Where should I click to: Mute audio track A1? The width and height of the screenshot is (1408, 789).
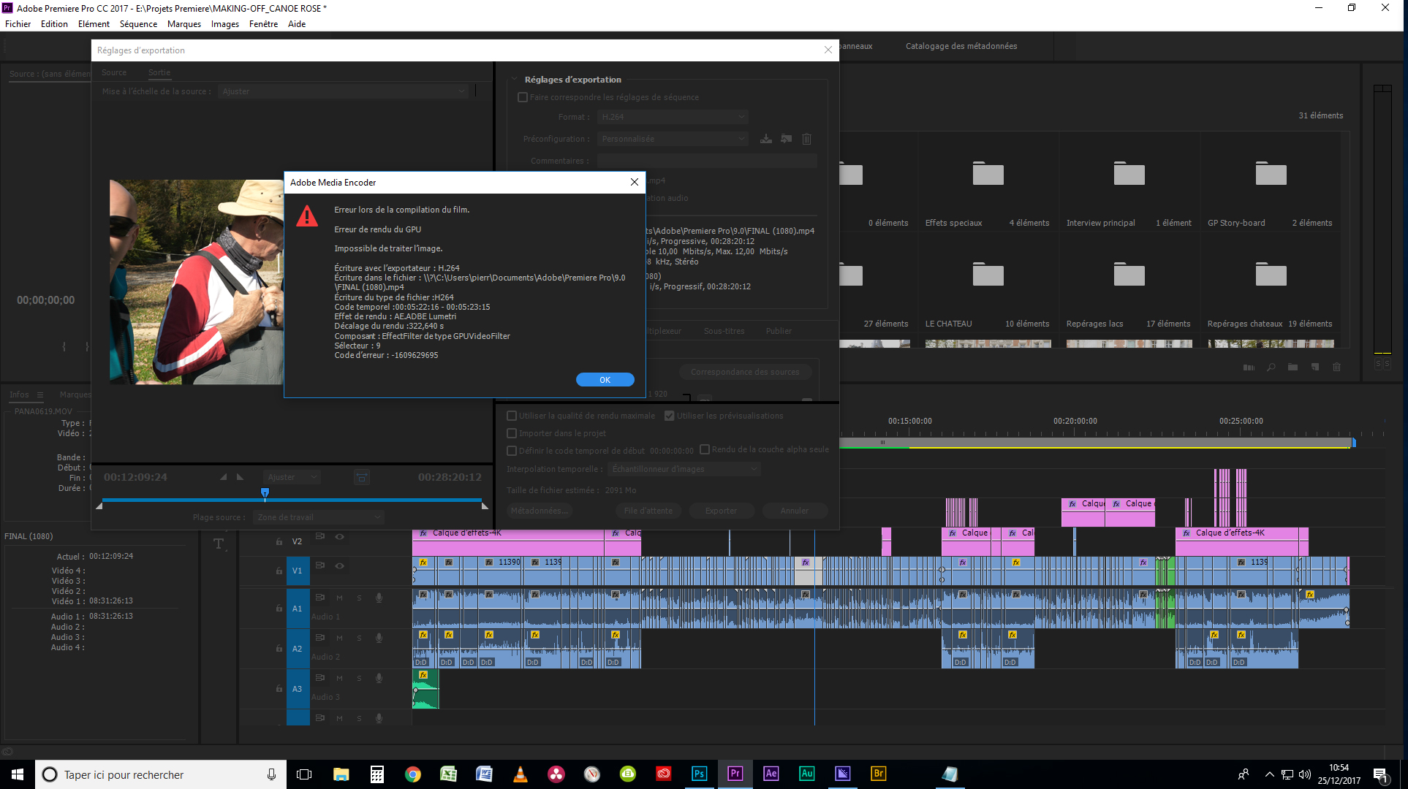(339, 598)
